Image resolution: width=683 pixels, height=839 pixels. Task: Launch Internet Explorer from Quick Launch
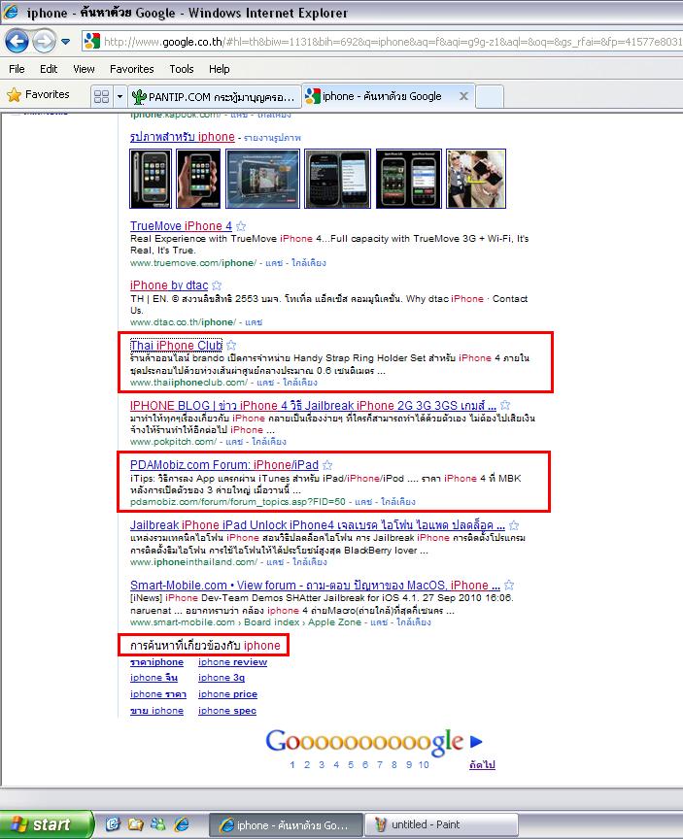(182, 824)
